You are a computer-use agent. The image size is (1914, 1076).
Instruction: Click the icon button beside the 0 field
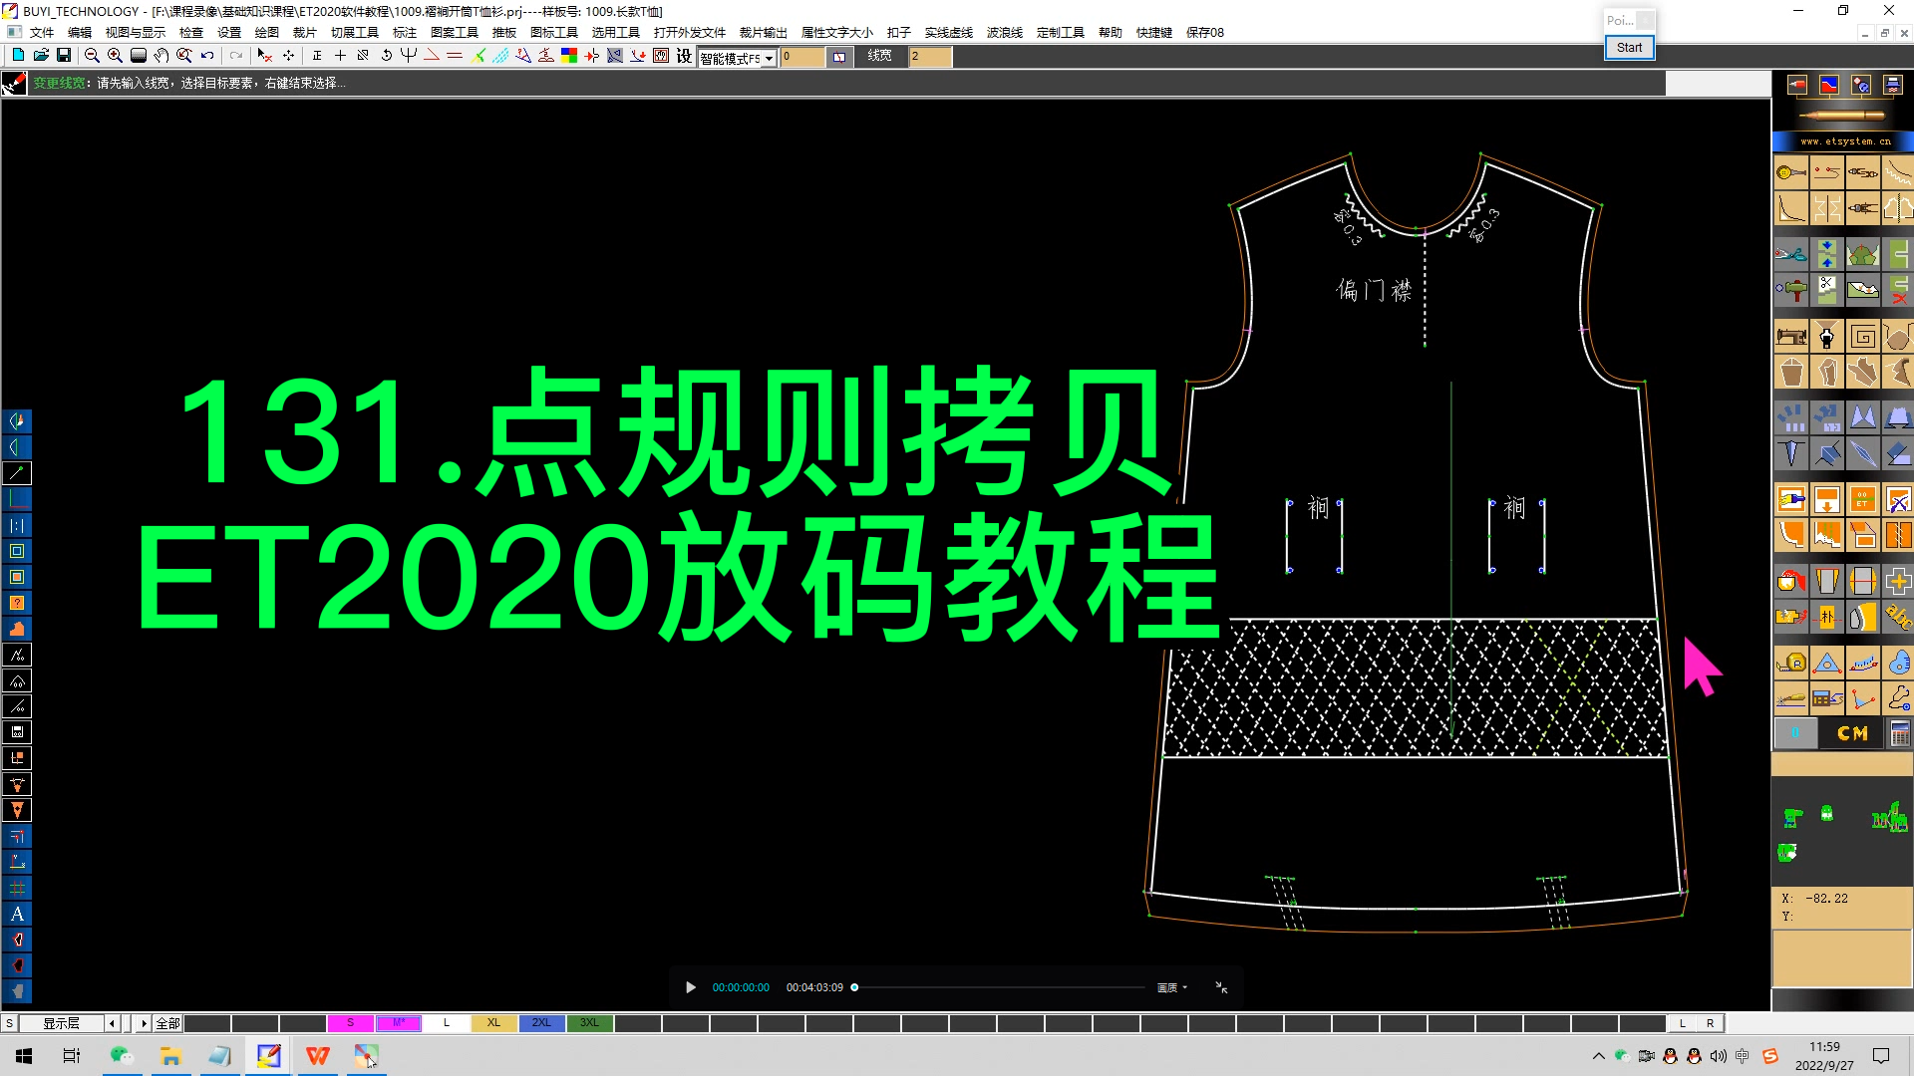(x=839, y=57)
